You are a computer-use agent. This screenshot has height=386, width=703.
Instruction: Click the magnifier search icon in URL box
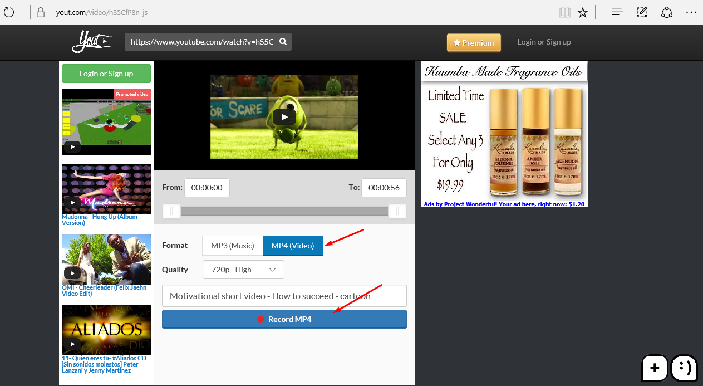point(283,42)
